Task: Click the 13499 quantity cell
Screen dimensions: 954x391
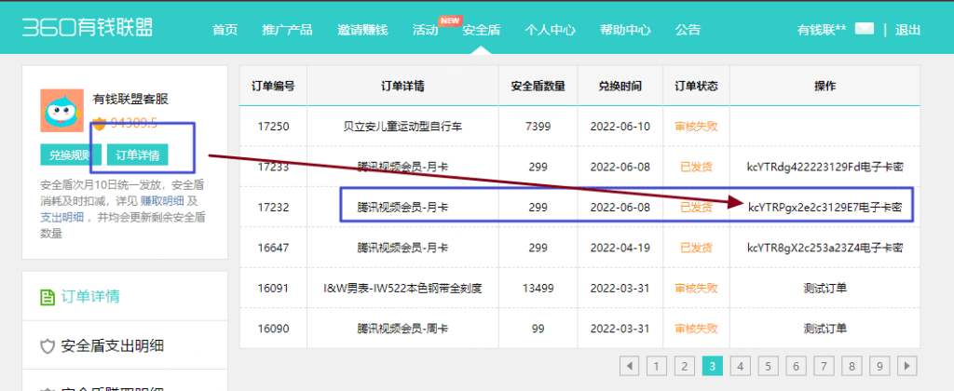Action: click(x=538, y=288)
